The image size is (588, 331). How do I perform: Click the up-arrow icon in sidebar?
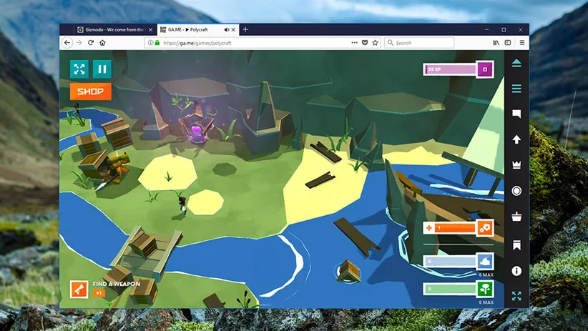tap(516, 139)
